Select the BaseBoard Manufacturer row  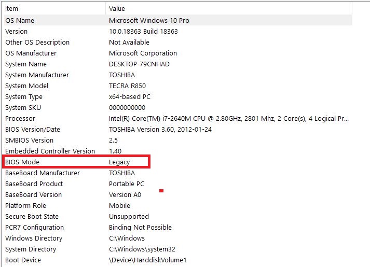[178, 173]
